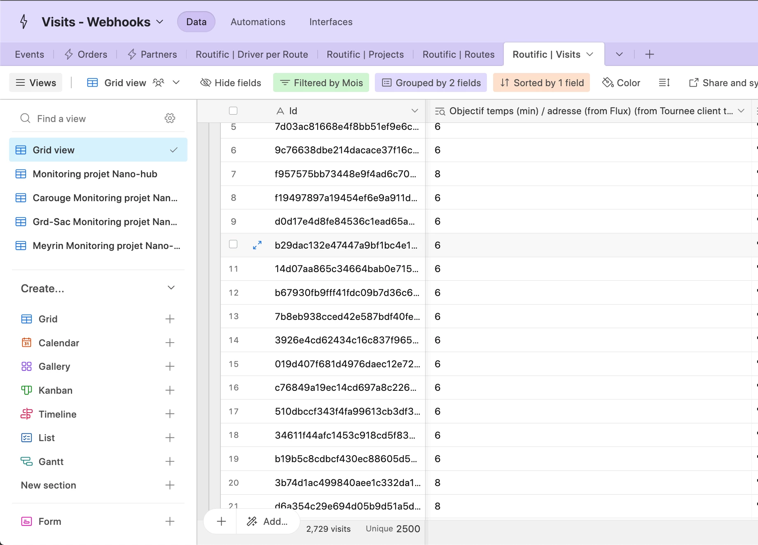Check the b29dac132e47447 row checkbox
The width and height of the screenshot is (758, 545).
tap(233, 244)
